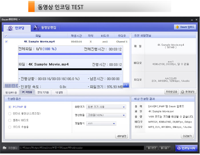Open the 영상화질 quality dropdown
The width and height of the screenshot is (200, 155).
click(x=106, y=115)
